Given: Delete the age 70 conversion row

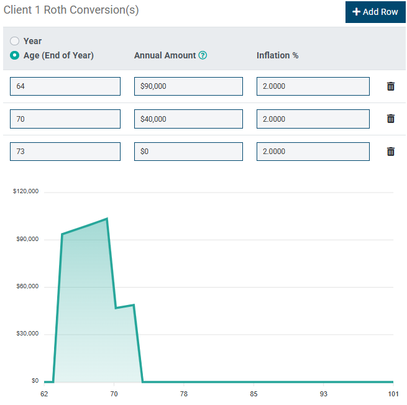Looking at the screenshot, I should [391, 119].
